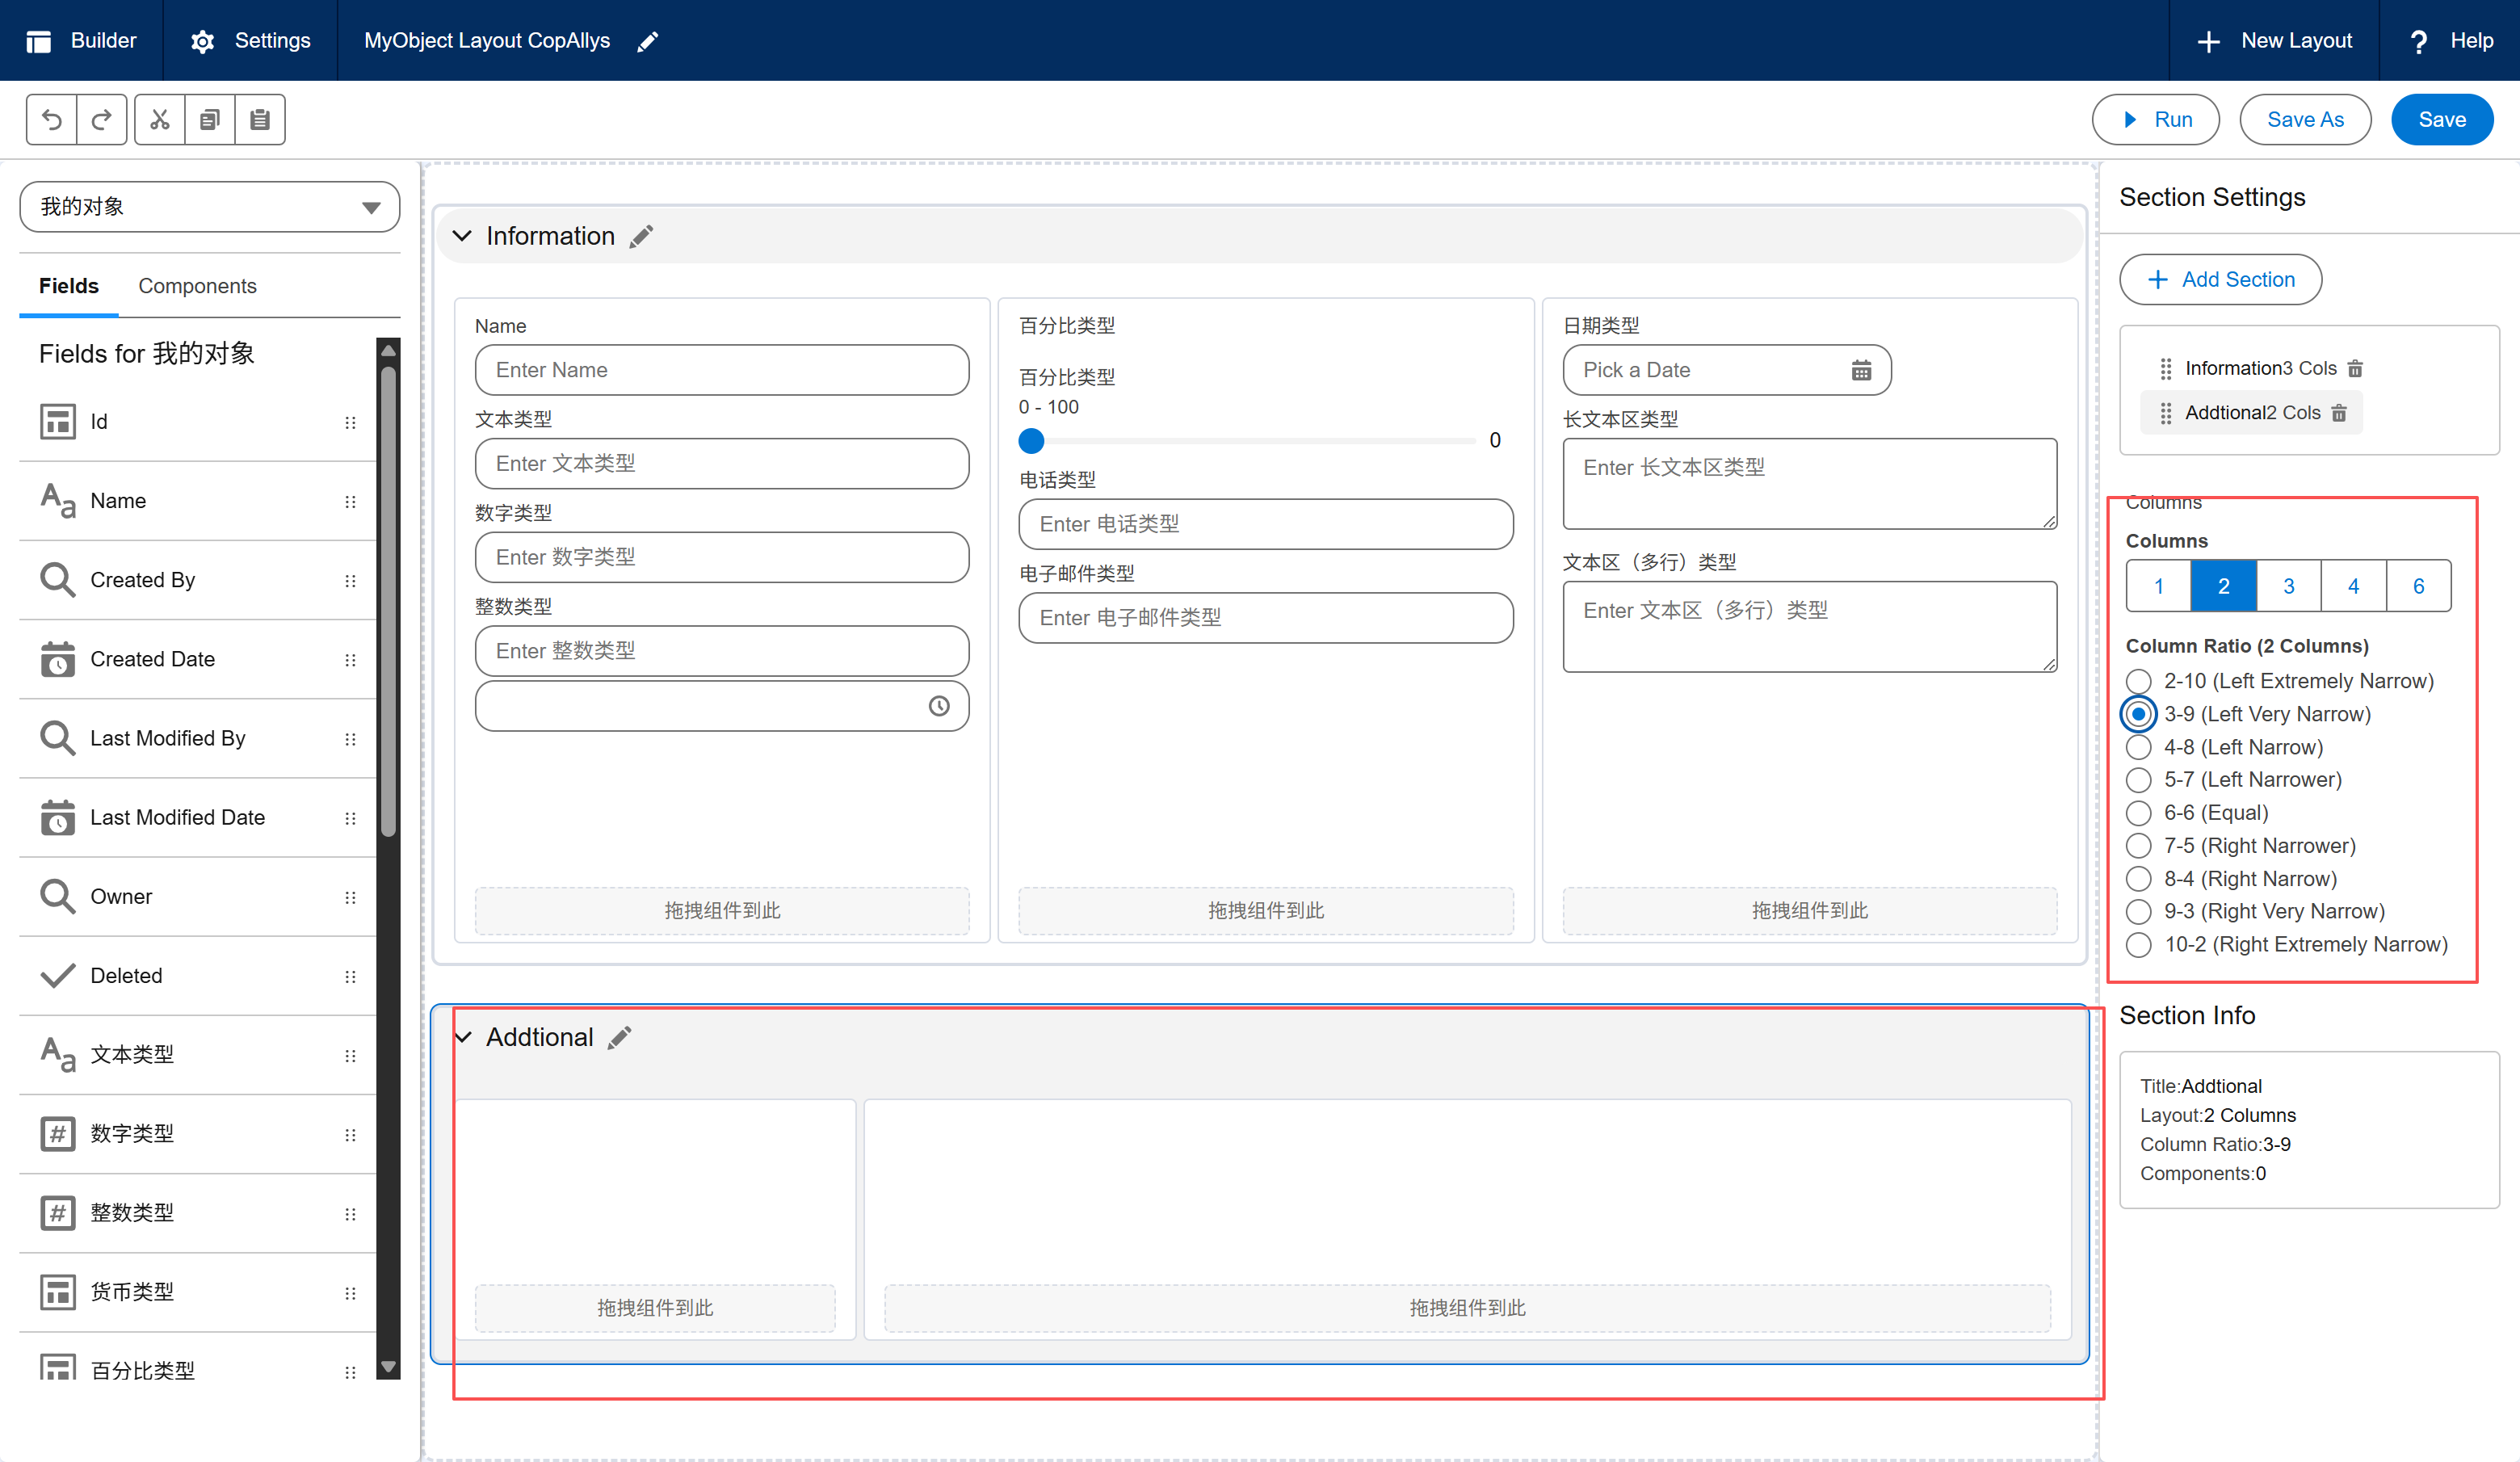
Task: Click the clock icon in time field
Action: coord(939,706)
